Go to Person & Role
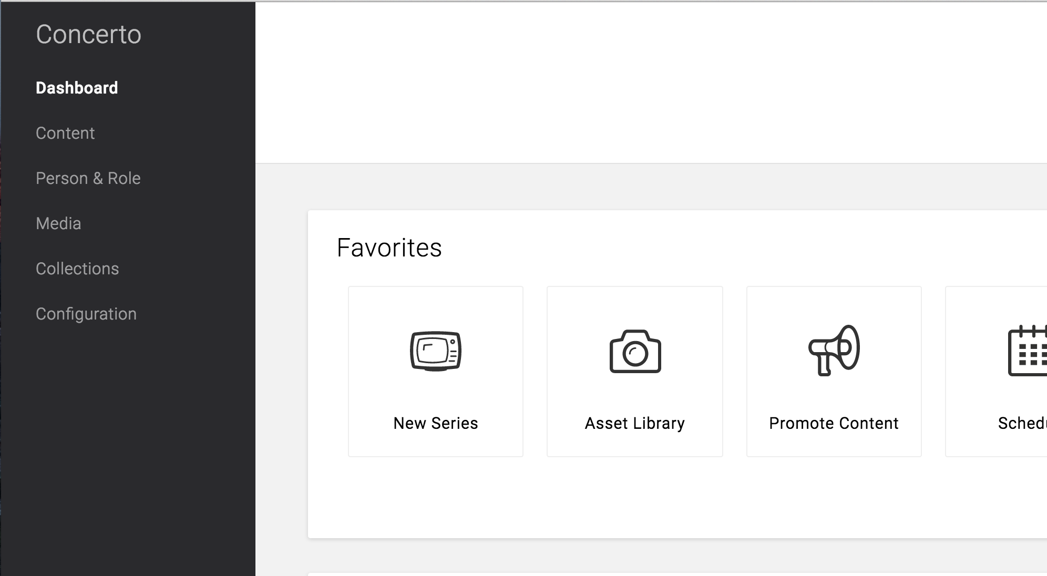Screen dimensions: 1047x576 tap(88, 178)
